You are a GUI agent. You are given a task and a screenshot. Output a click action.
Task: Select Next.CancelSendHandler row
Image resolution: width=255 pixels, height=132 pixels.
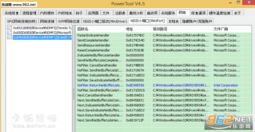pos(164,95)
